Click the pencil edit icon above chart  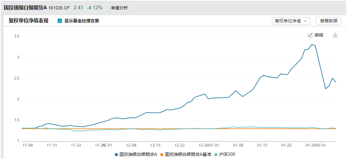pos(310,35)
